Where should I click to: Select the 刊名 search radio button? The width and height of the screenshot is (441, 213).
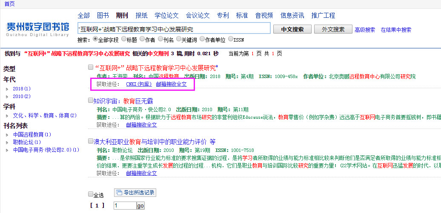[160, 39]
